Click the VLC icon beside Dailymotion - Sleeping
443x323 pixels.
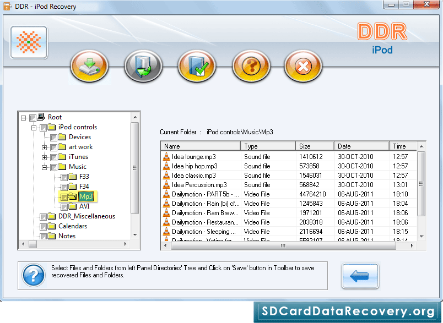166,231
